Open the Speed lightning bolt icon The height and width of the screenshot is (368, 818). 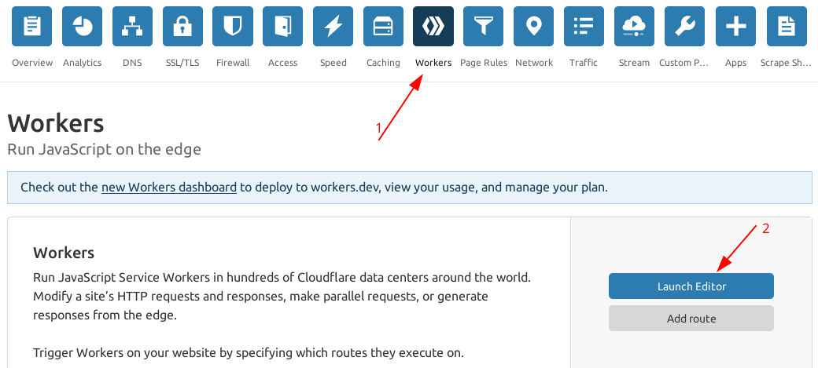point(333,26)
